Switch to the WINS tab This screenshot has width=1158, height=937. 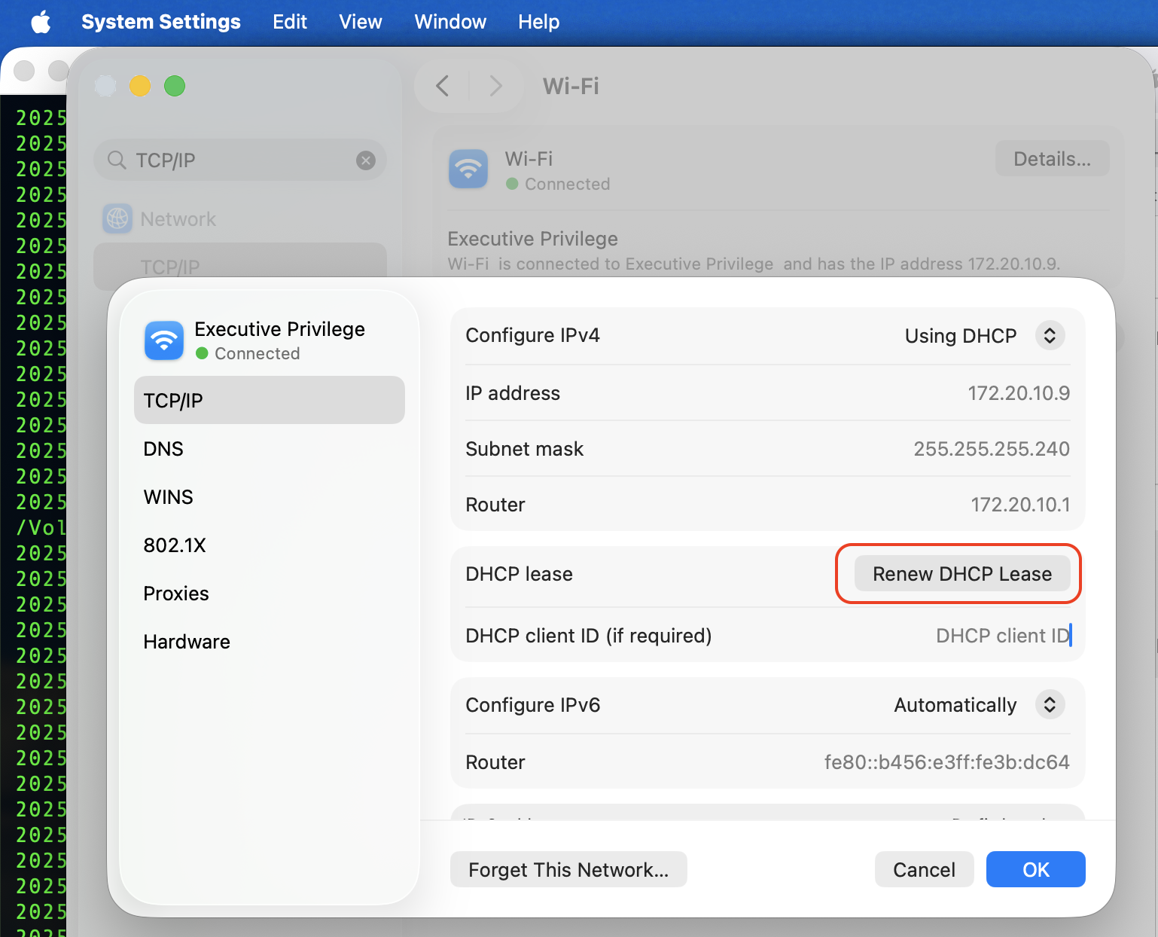click(270, 497)
